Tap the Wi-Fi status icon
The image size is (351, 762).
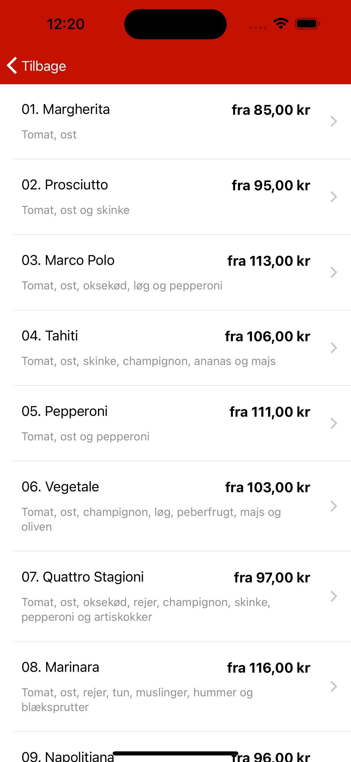(x=281, y=23)
